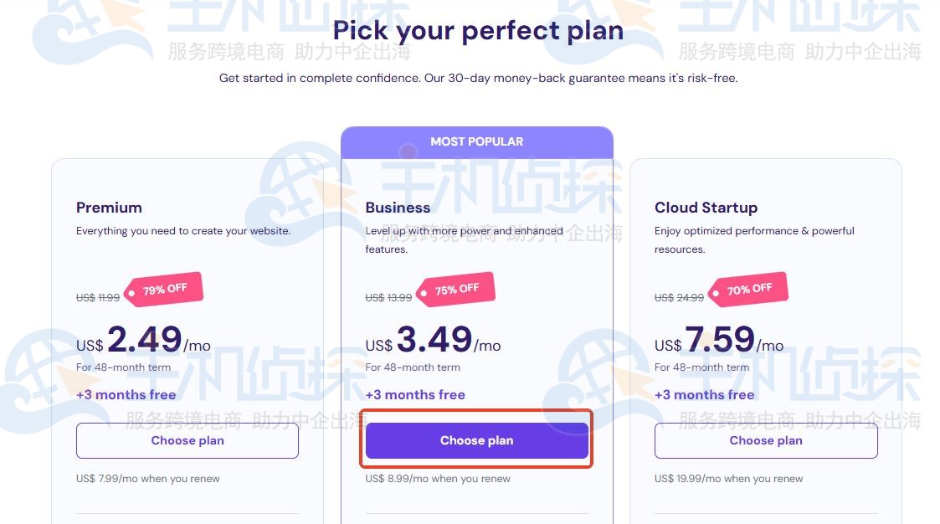This screenshot has height=524, width=940.
Task: Click +3 months free under Premium
Action: pyautogui.click(x=126, y=395)
